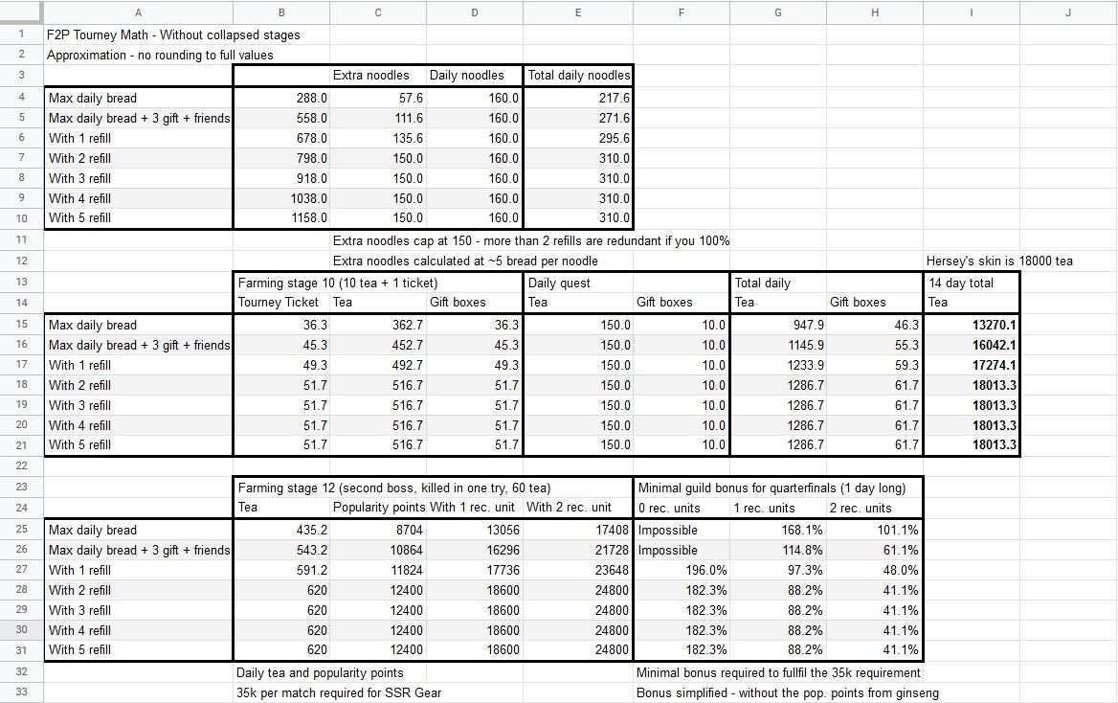The image size is (1118, 703).
Task: Click the select-all corner button above row numbers
Action: pos(21,12)
